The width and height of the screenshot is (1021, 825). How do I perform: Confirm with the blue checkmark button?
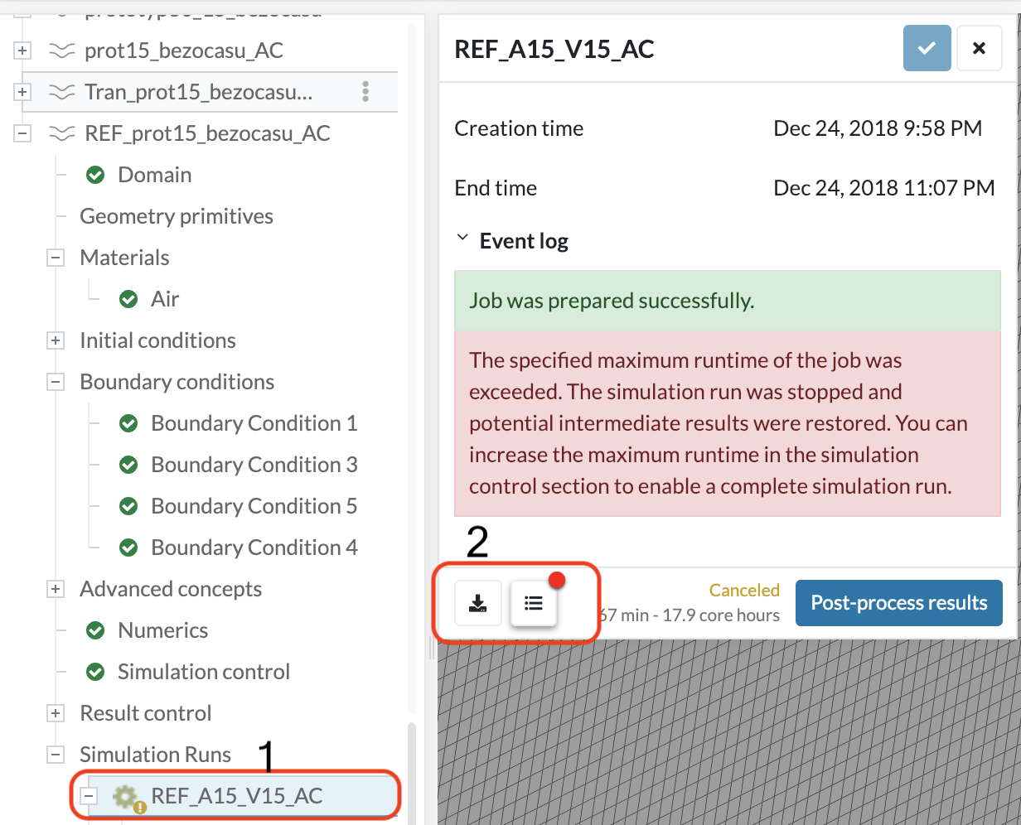coord(927,48)
